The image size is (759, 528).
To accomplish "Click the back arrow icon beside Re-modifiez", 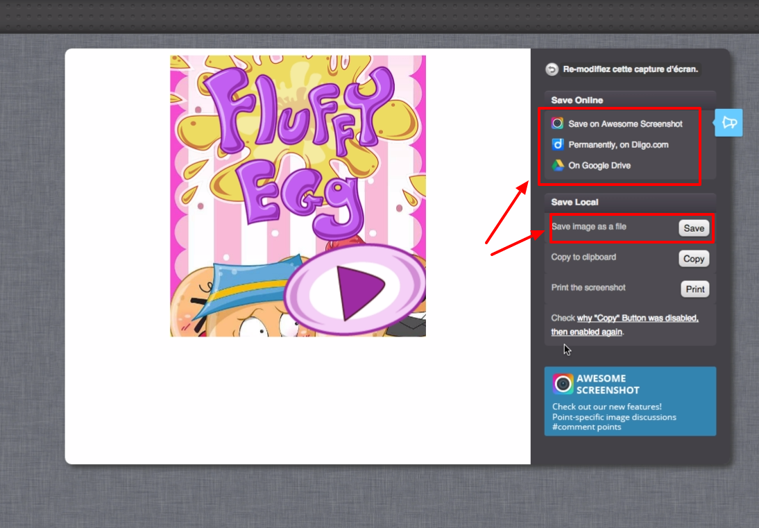I will click(x=552, y=69).
